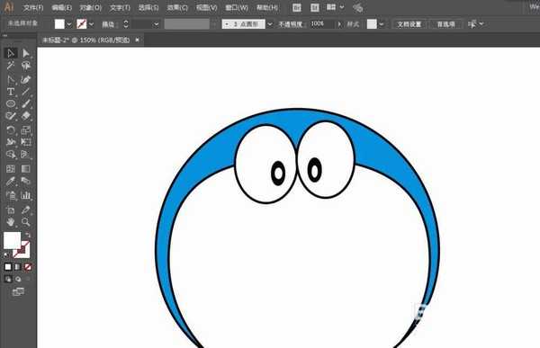The image size is (540, 348).
Task: Click the 文档设置 button
Action: coord(409,24)
